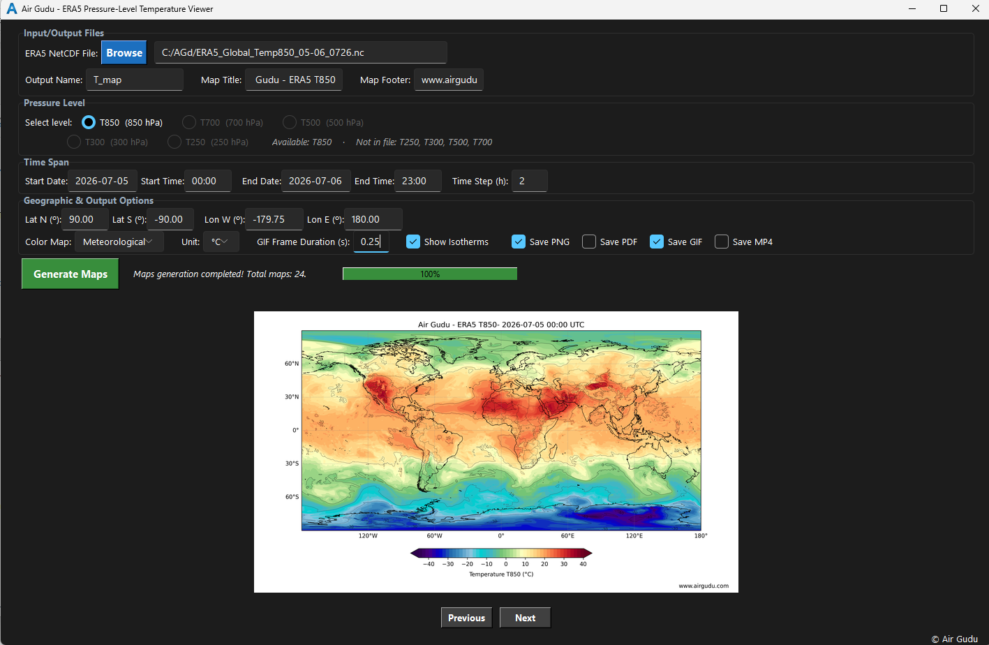Click the status text 'Maps generation completed!'

pos(220,274)
